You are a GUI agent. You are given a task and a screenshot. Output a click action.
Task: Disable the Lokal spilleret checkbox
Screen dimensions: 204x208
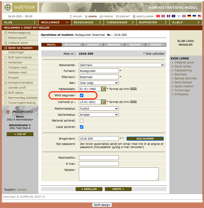coord(82,127)
